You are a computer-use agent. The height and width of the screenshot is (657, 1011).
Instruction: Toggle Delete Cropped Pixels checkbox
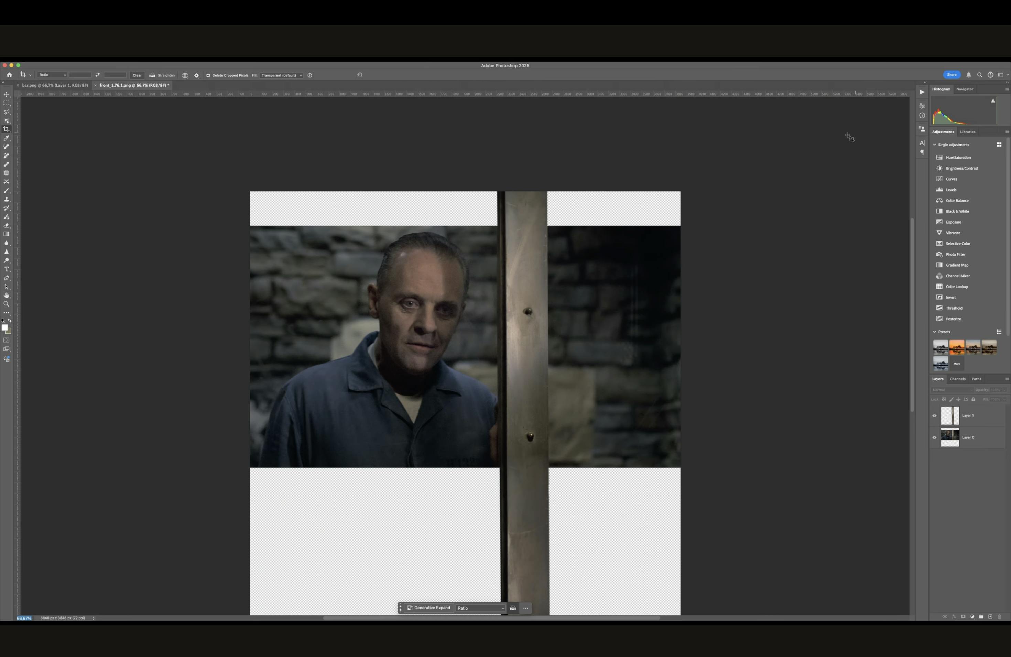208,75
